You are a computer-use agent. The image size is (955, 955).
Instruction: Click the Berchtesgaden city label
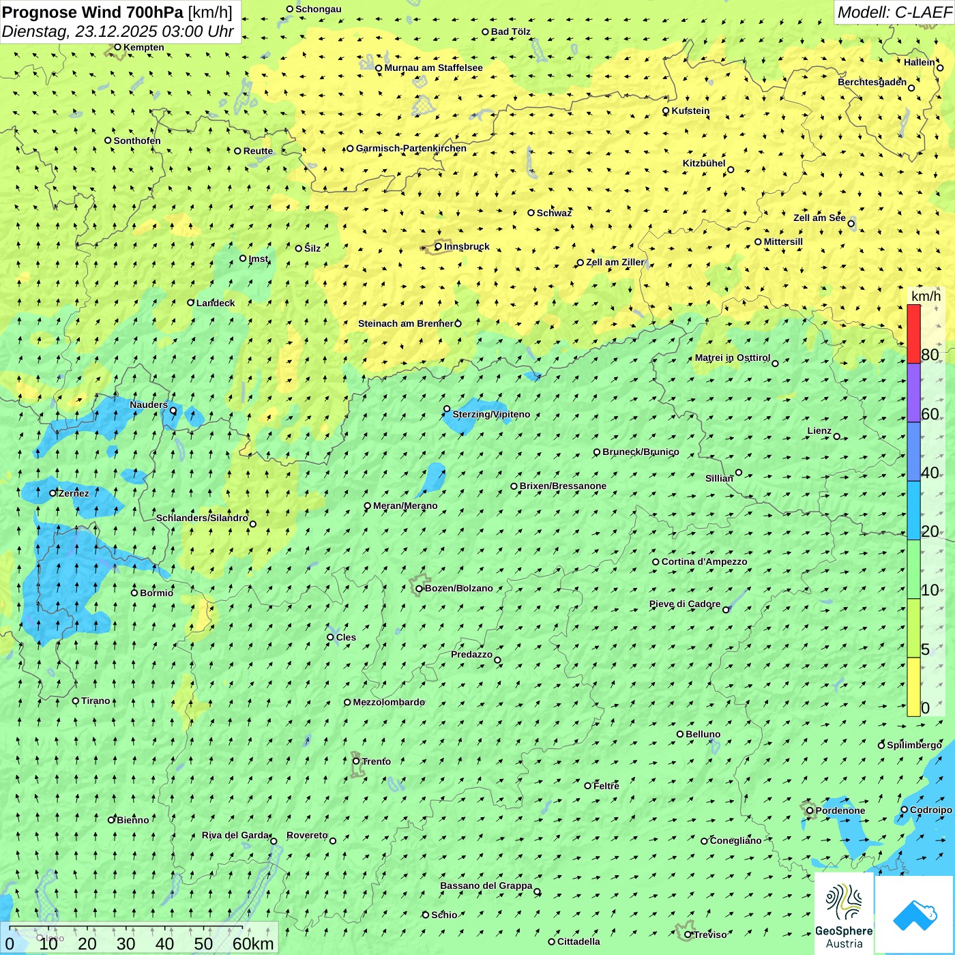pyautogui.click(x=872, y=82)
